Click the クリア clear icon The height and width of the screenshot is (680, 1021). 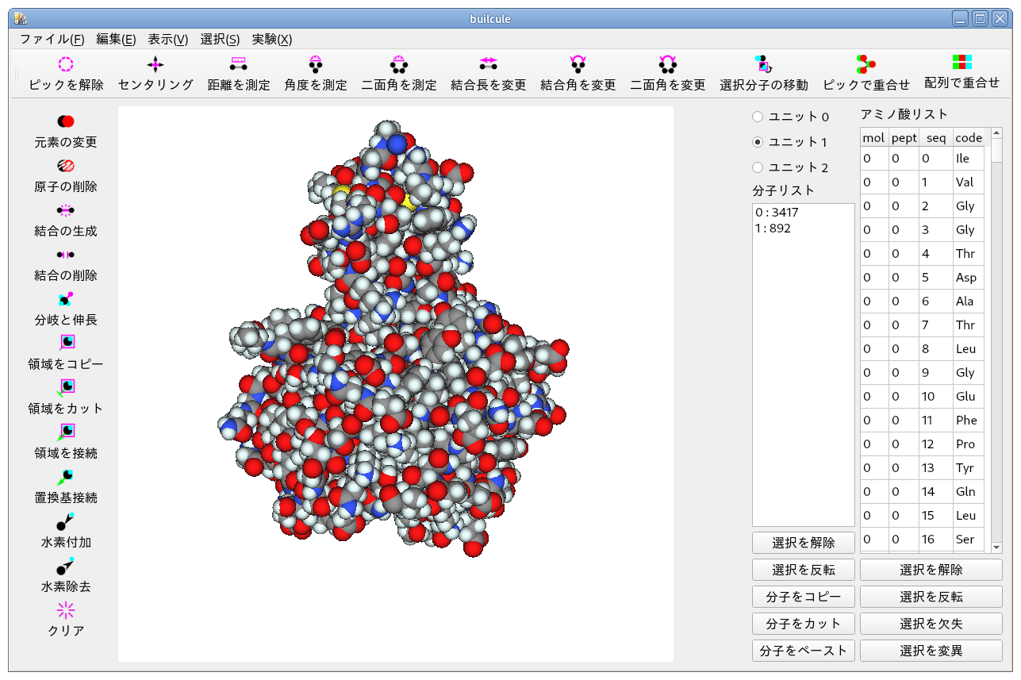(x=66, y=610)
